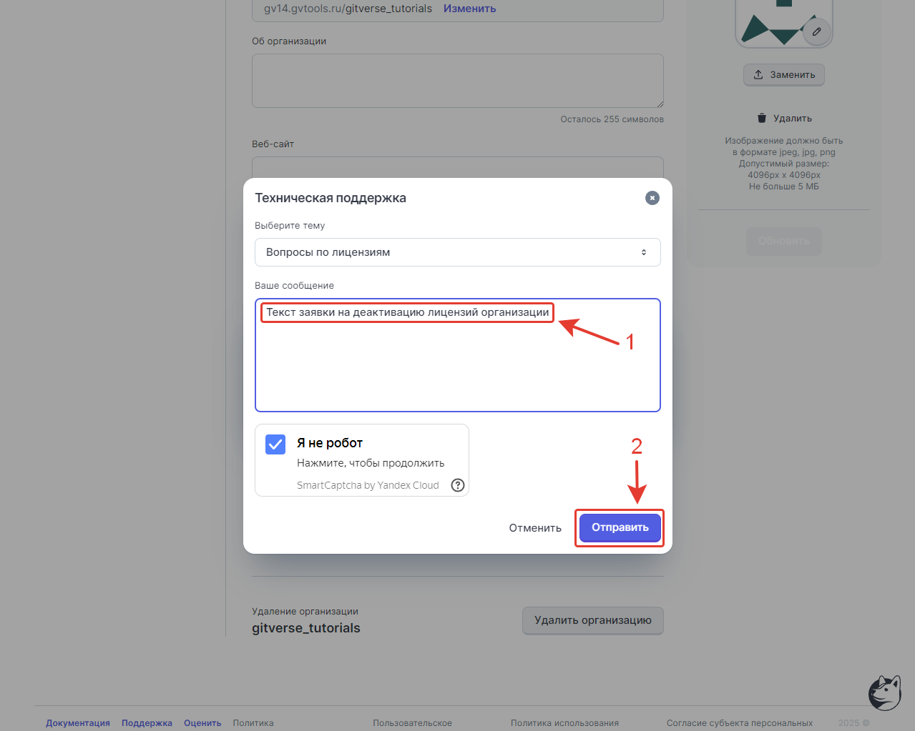
Task: Click into the Ваше сообщение text area
Action: point(458,355)
